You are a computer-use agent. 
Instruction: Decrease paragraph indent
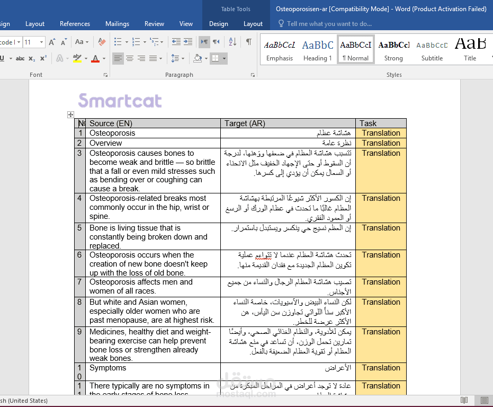coord(176,42)
